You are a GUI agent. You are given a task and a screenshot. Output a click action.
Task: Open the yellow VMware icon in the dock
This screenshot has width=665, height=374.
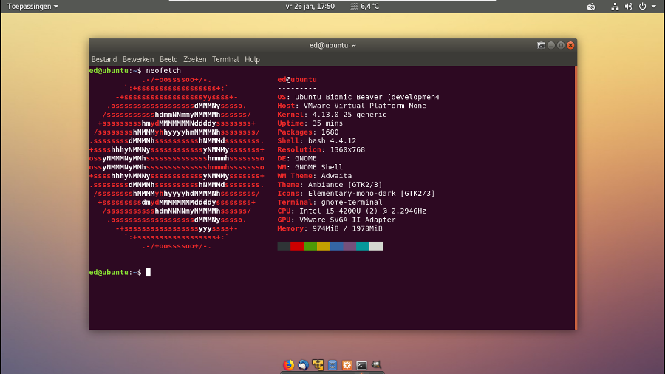pos(318,364)
